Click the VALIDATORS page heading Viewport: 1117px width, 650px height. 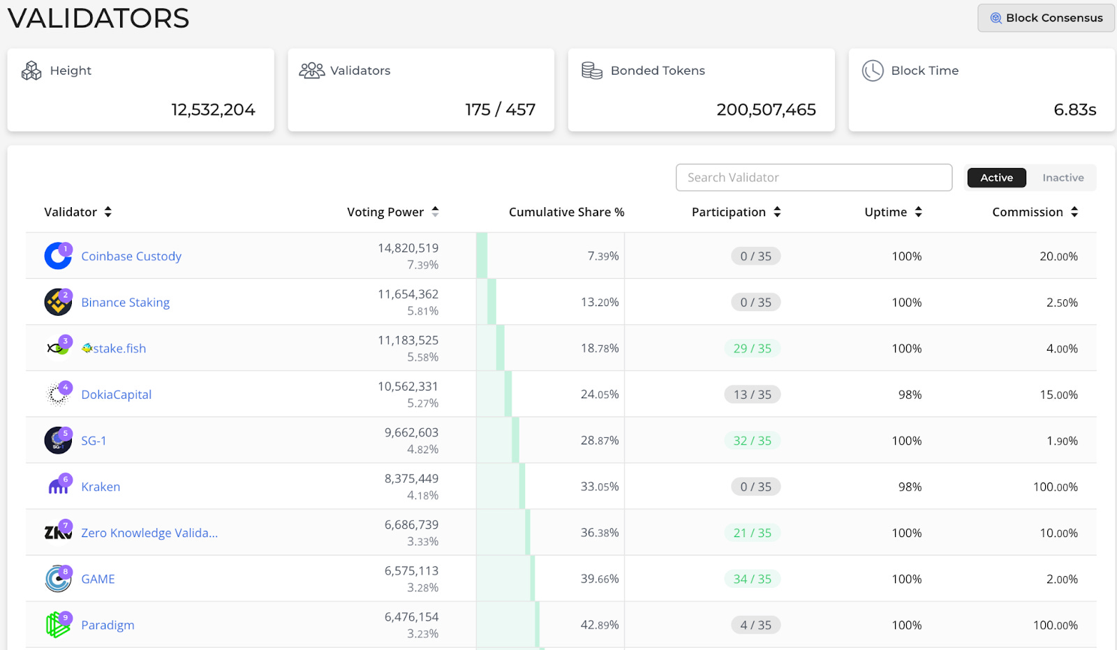click(98, 18)
